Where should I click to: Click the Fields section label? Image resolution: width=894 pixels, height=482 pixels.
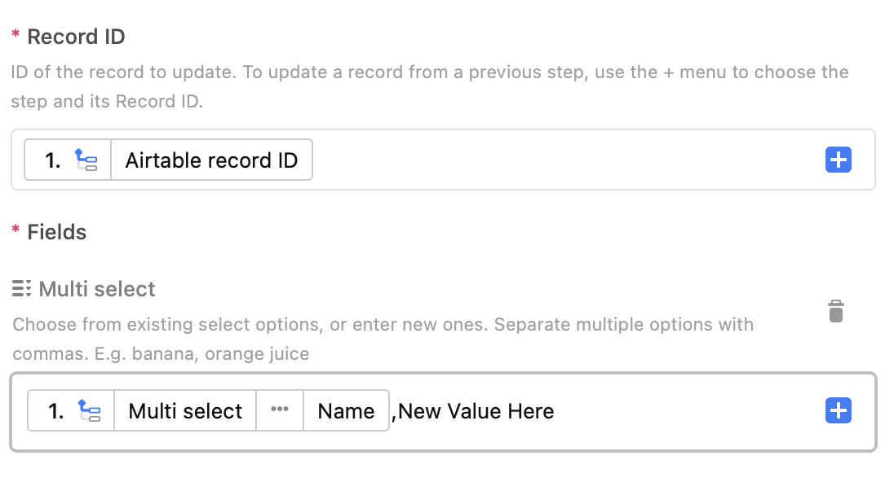pos(56,232)
